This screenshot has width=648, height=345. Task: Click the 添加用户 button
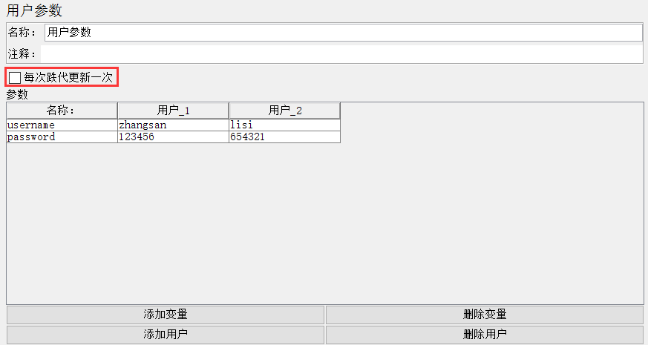tap(166, 335)
